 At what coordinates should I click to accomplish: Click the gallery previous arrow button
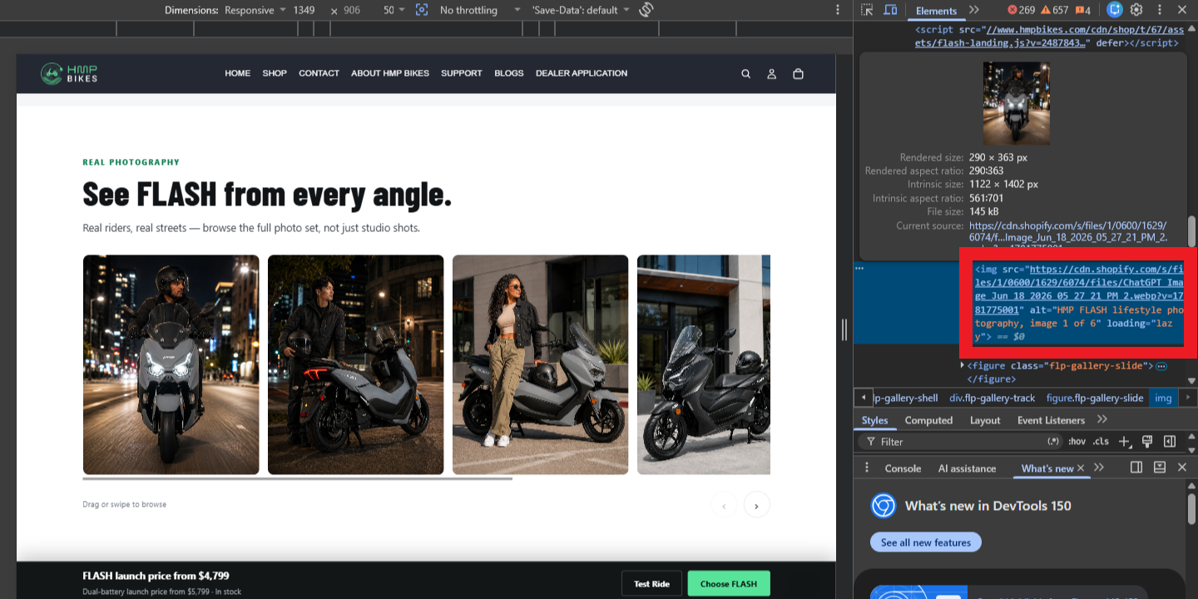(x=724, y=505)
